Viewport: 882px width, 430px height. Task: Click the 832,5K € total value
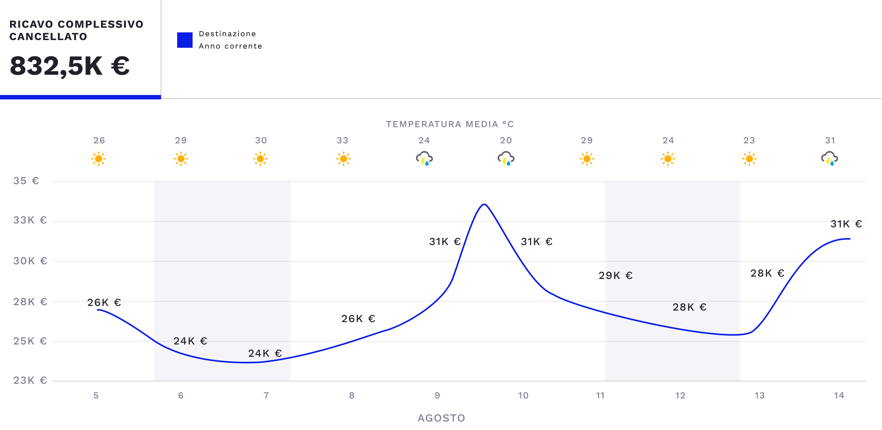[70, 66]
